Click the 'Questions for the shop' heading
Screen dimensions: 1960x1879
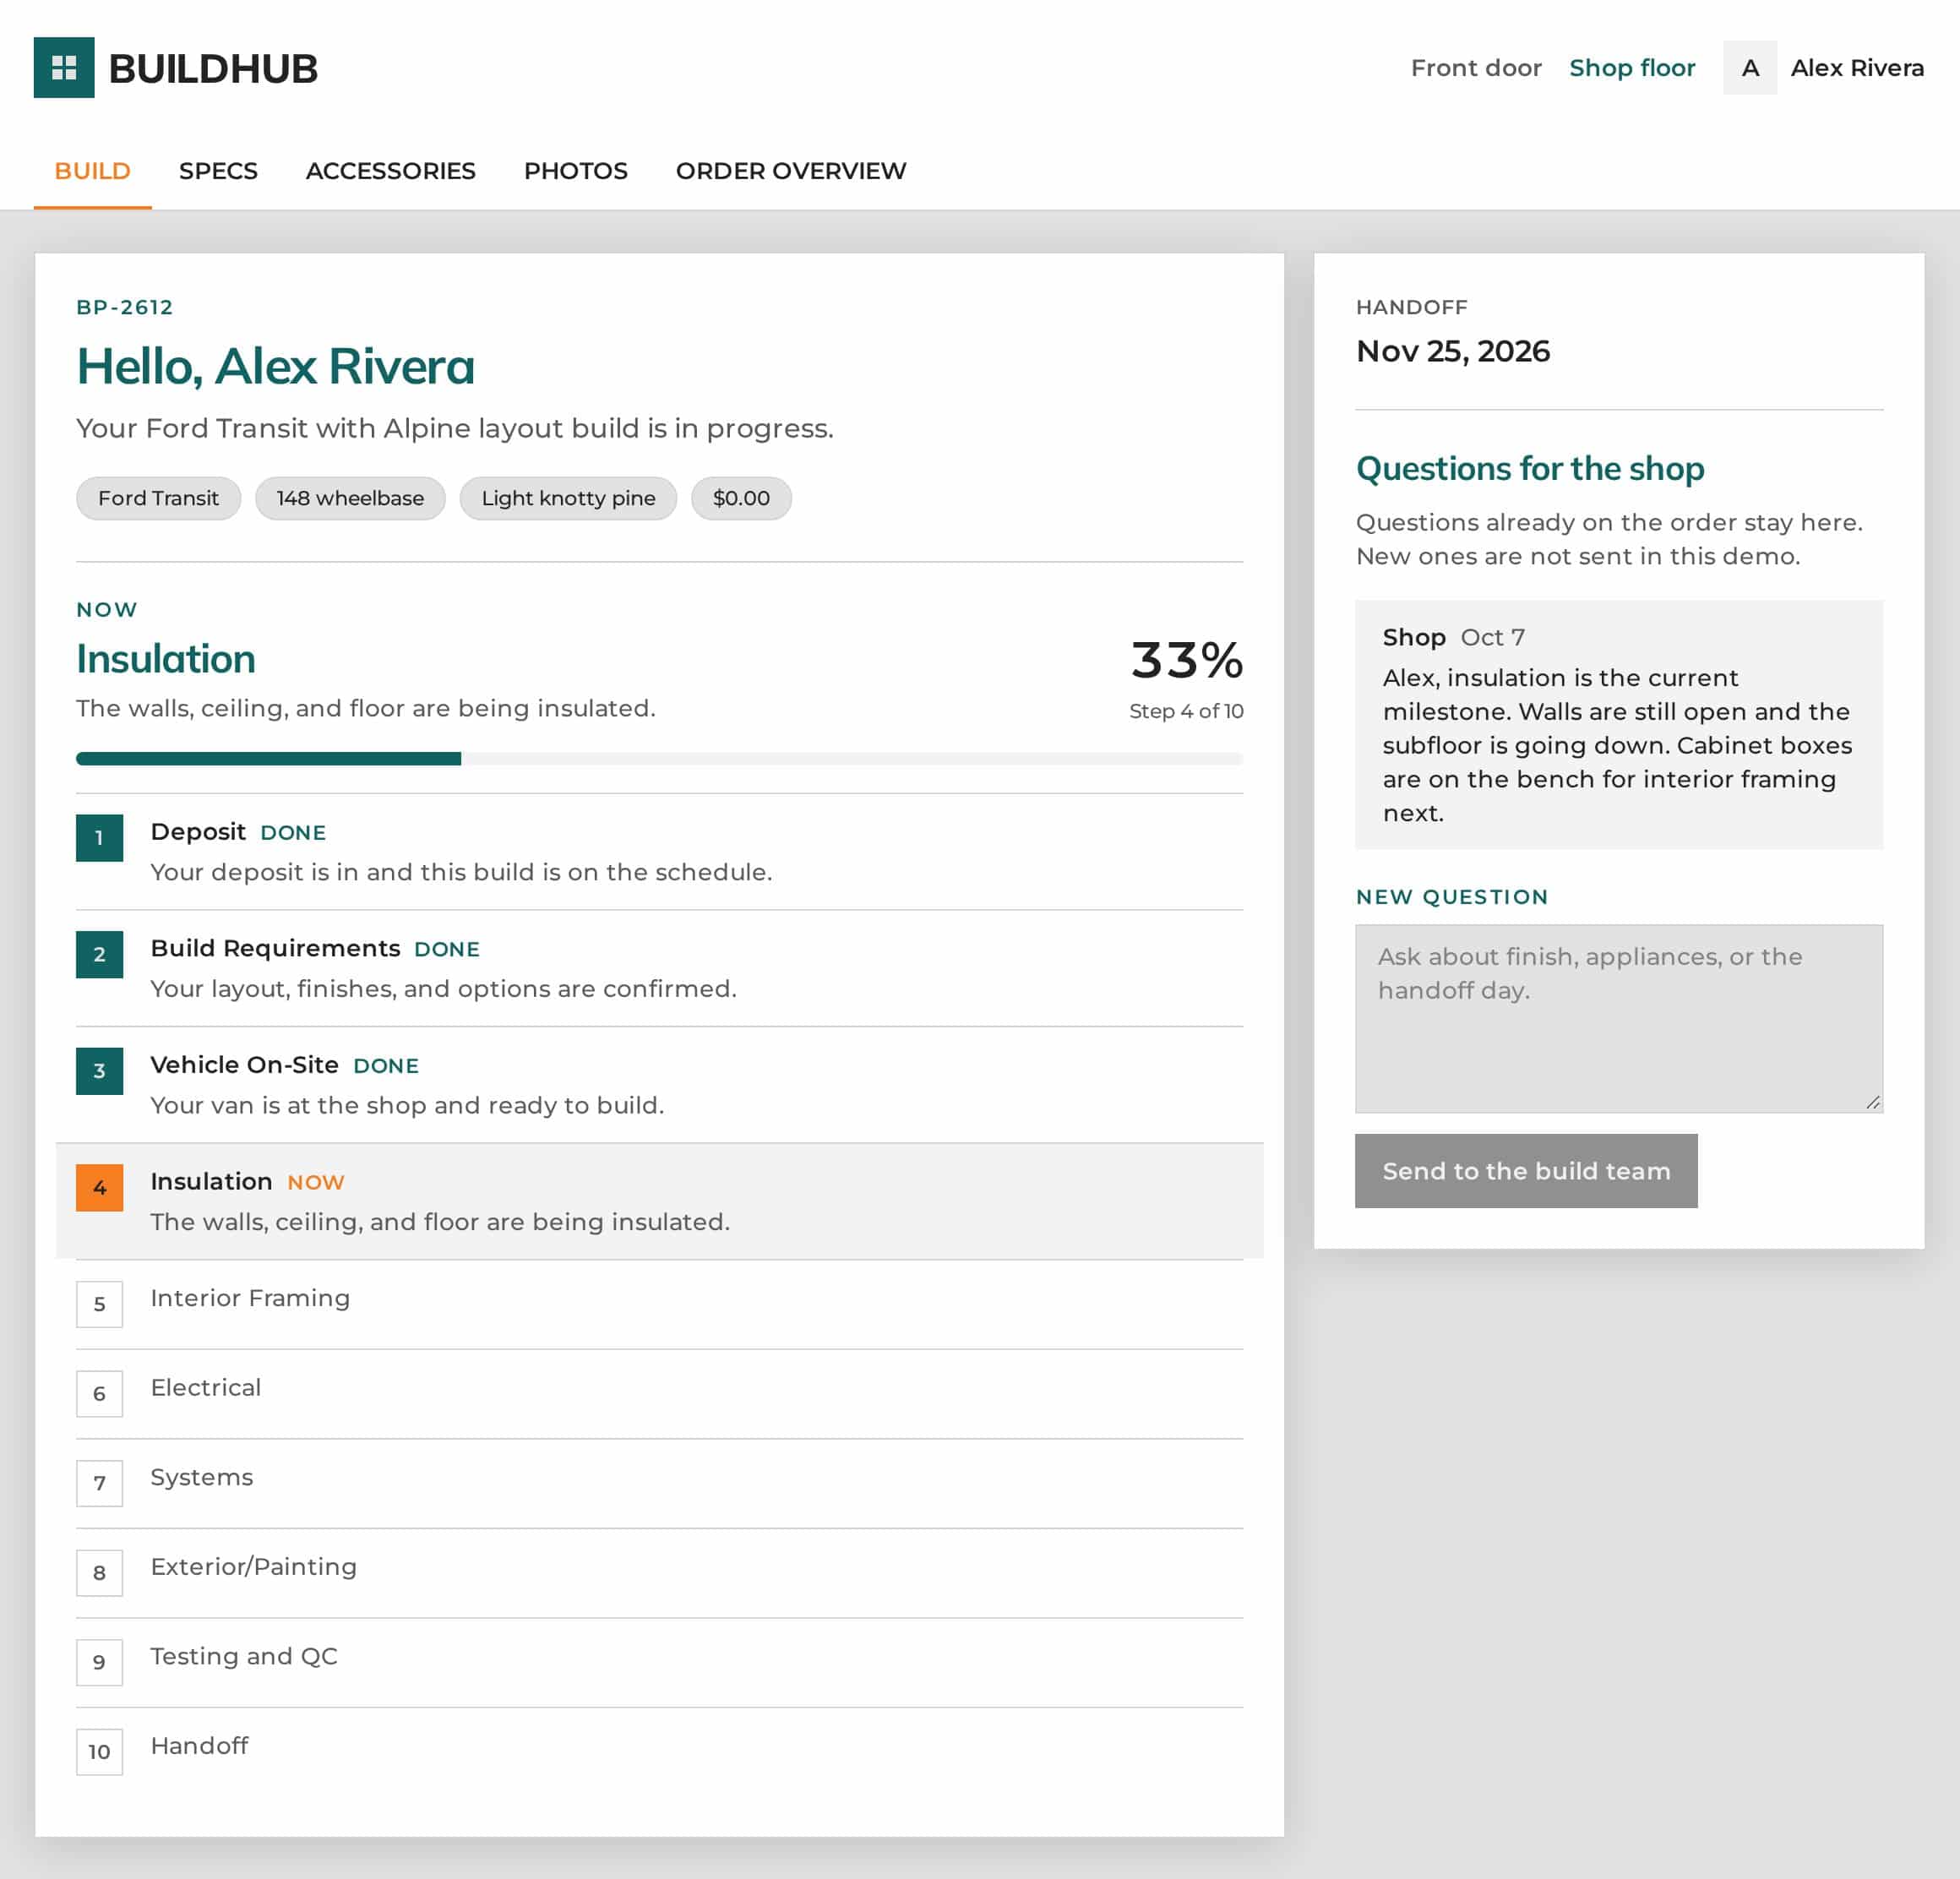pyautogui.click(x=1529, y=468)
